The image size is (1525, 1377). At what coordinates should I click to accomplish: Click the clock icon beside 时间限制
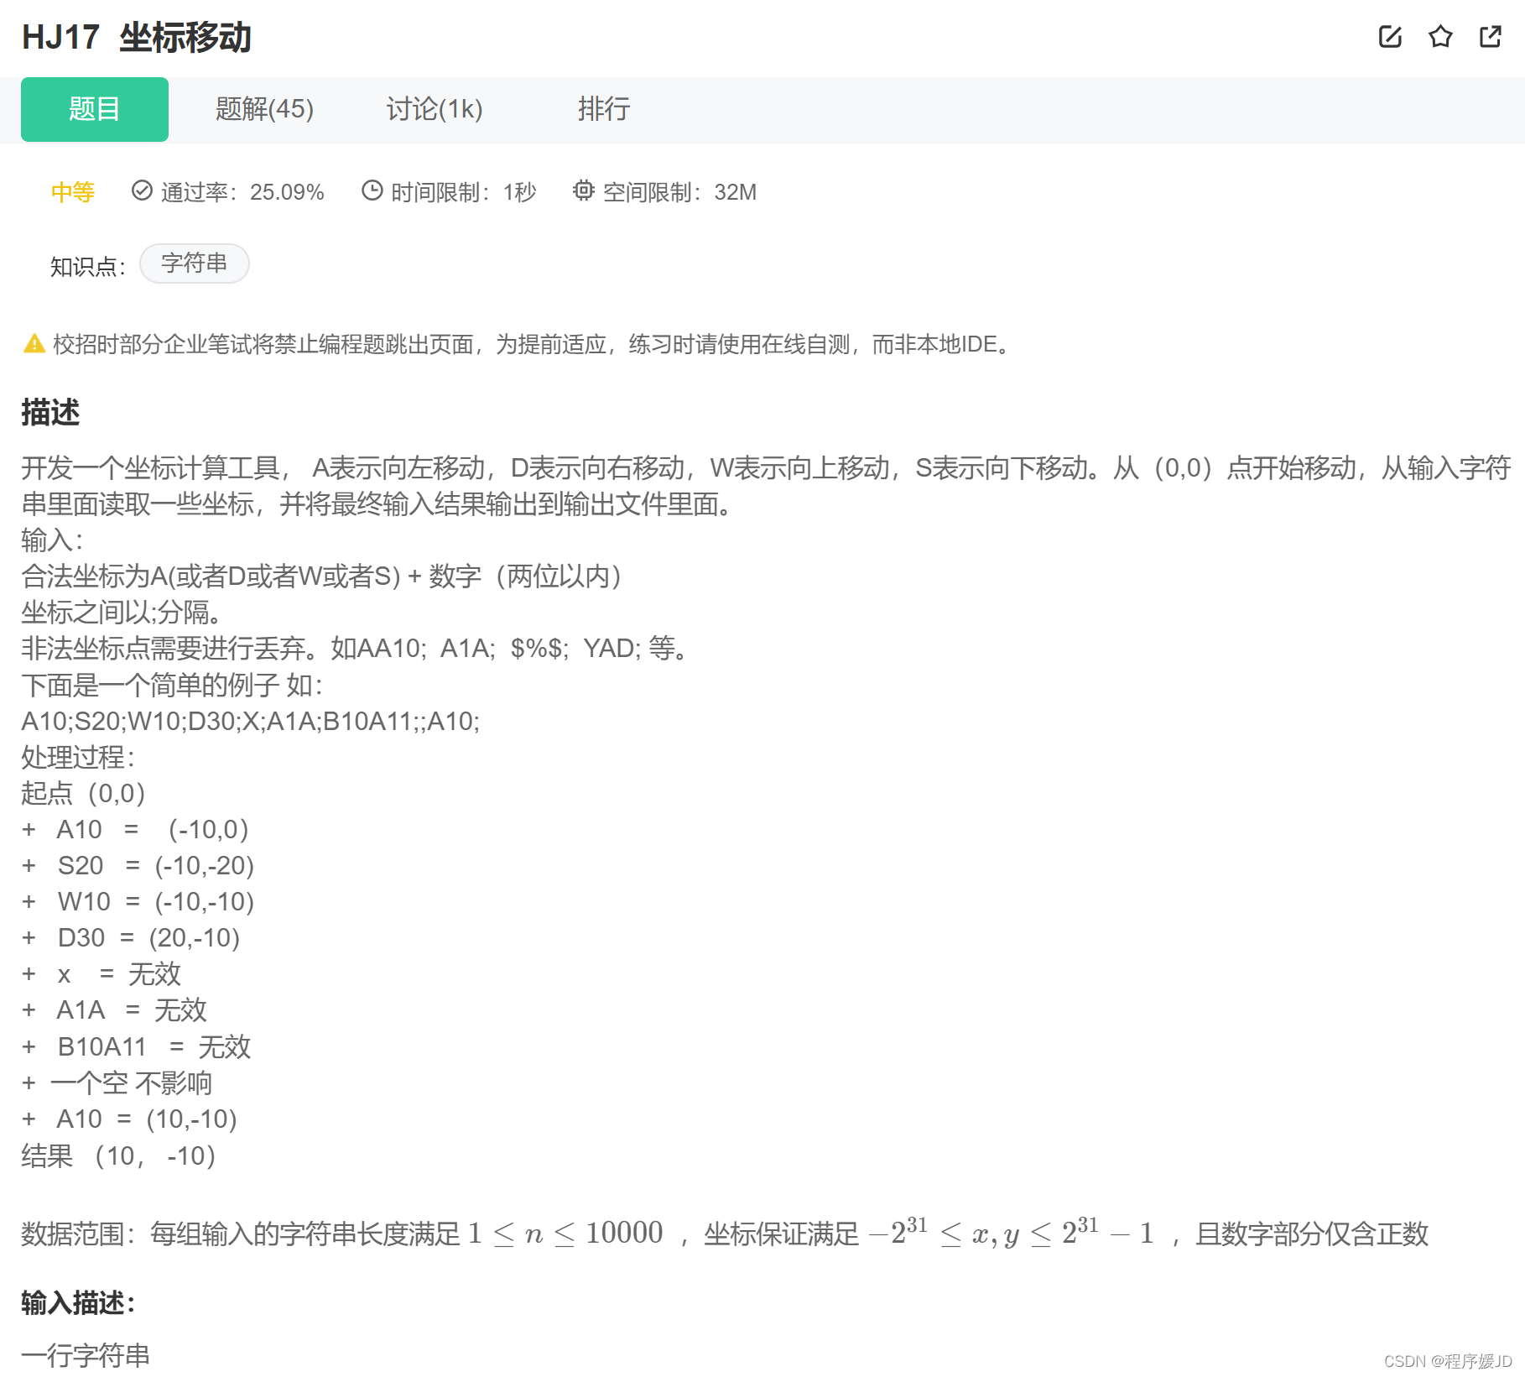click(x=372, y=191)
